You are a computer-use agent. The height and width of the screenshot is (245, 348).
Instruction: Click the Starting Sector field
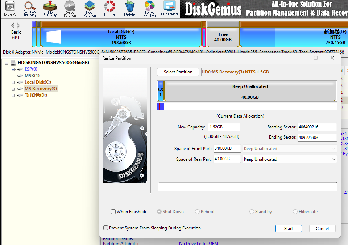(x=317, y=127)
